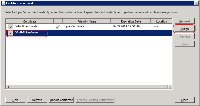Sort by Certificate column header

coord(30,21)
